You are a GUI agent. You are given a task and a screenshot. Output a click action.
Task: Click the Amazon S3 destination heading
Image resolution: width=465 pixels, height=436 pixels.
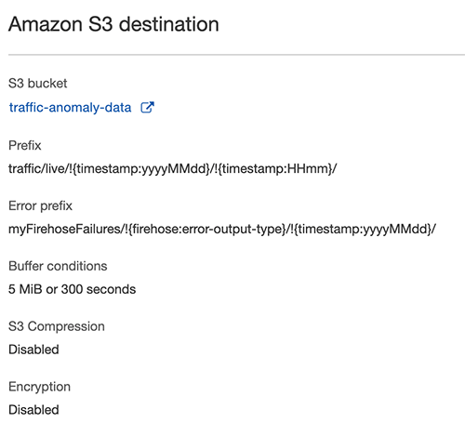pos(113,24)
